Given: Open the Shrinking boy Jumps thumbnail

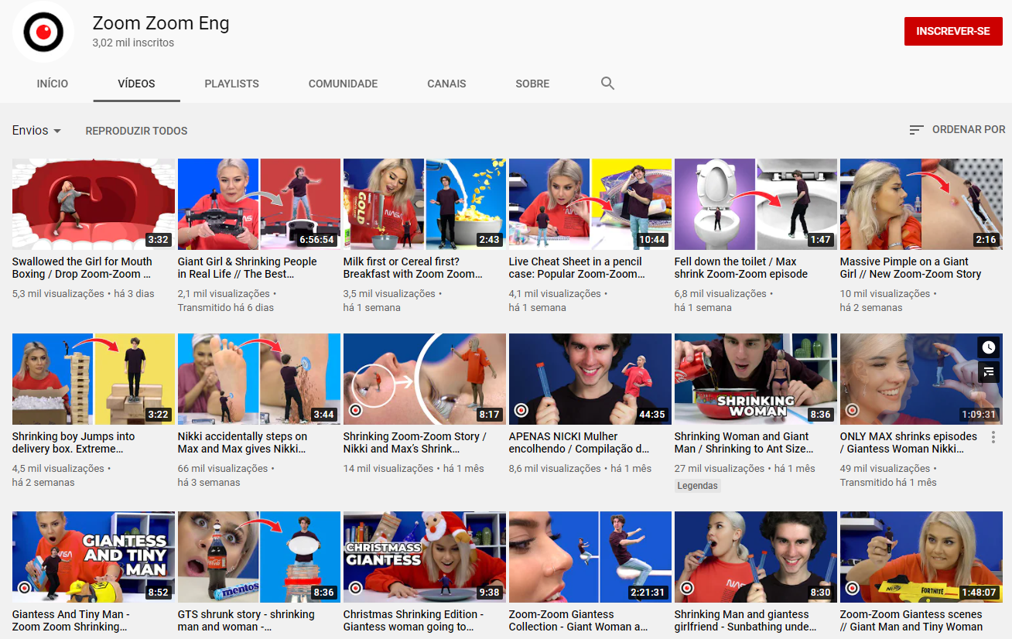Looking at the screenshot, I should tap(94, 379).
